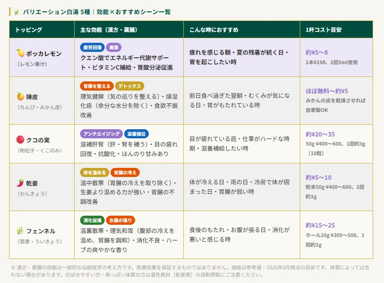Screen dimensions: 384x283
Task: Click the ポッカレモン topping name
Action: point(44,54)
